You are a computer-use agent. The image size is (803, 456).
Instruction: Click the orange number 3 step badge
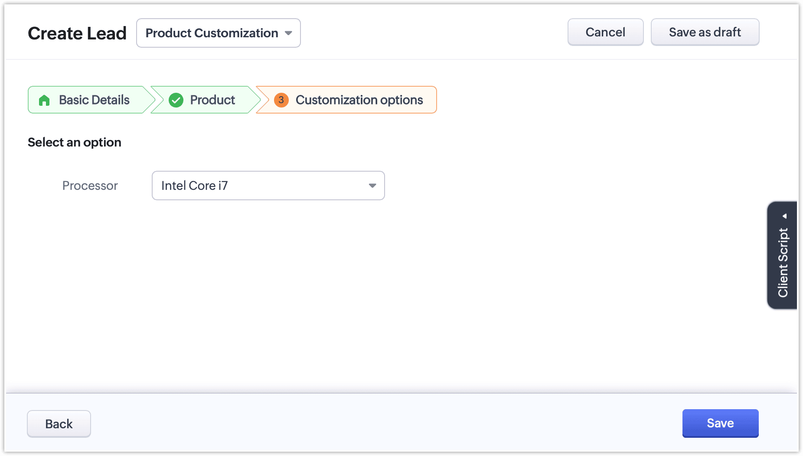pos(281,100)
